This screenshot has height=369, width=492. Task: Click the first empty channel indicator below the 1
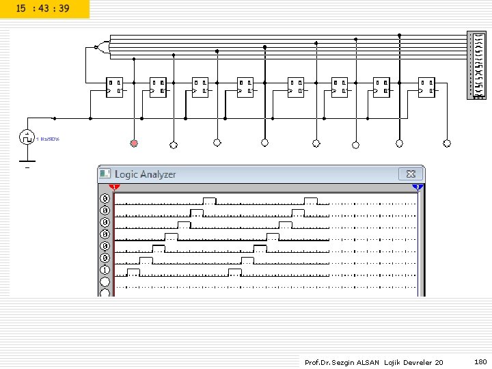point(105,282)
